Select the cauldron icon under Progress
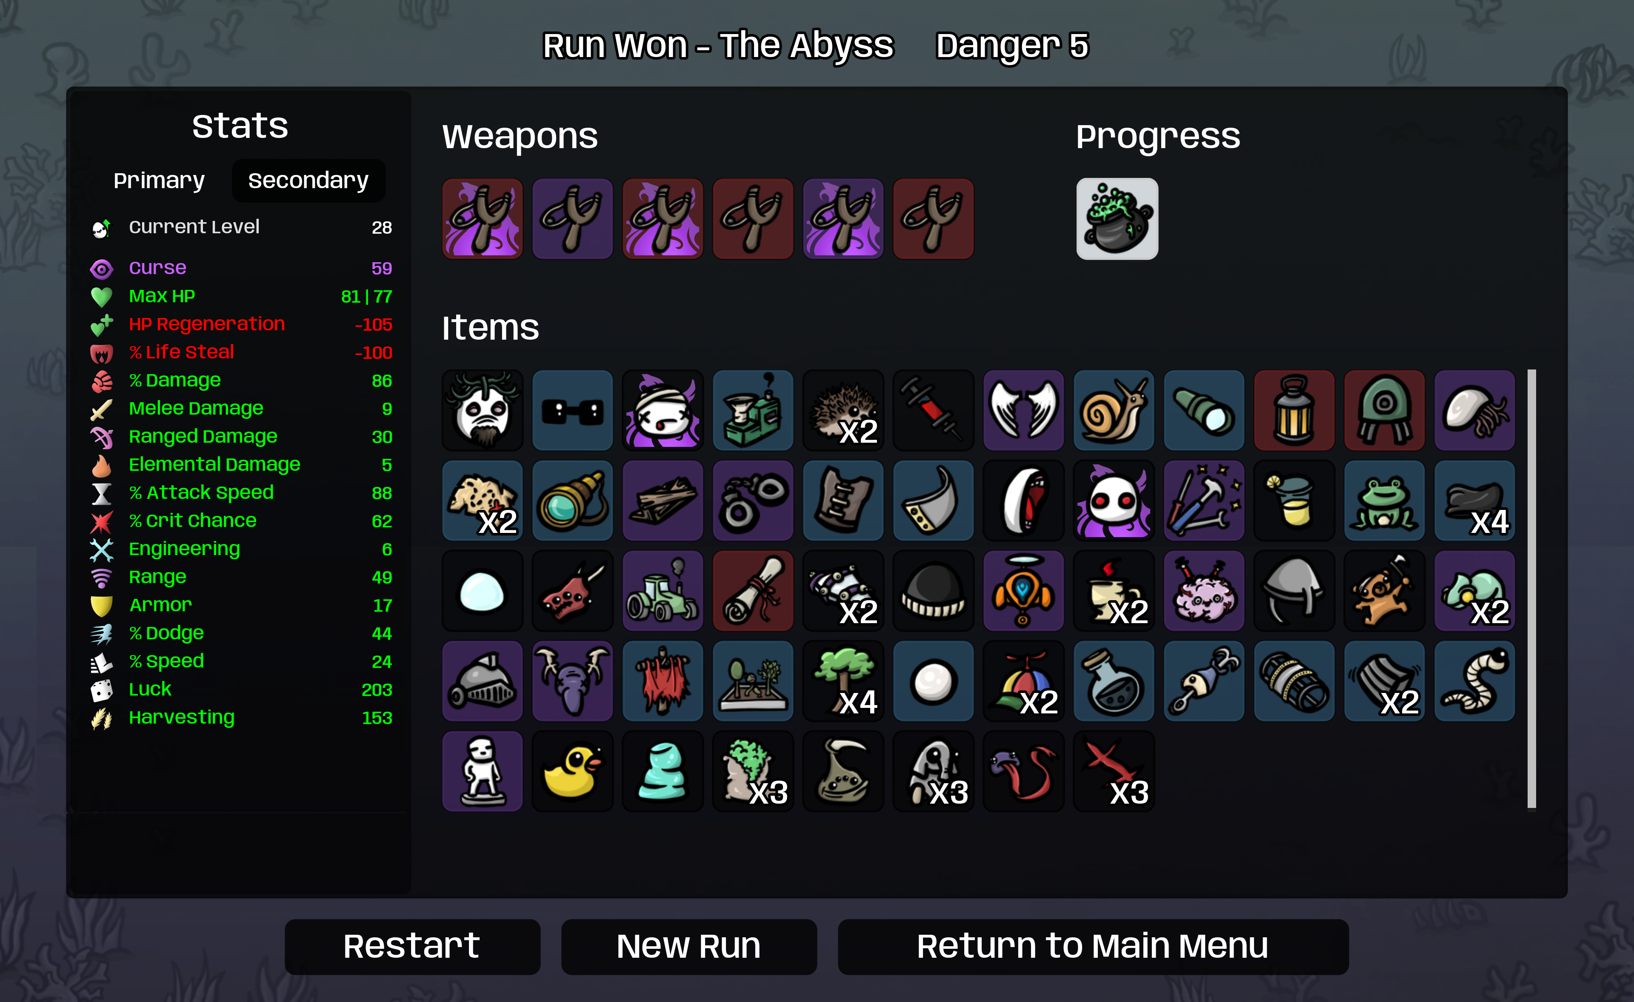This screenshot has height=1002, width=1634. coord(1117,218)
